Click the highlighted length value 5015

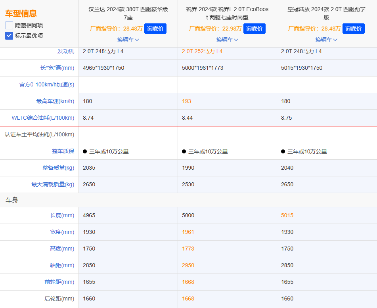point(287,215)
